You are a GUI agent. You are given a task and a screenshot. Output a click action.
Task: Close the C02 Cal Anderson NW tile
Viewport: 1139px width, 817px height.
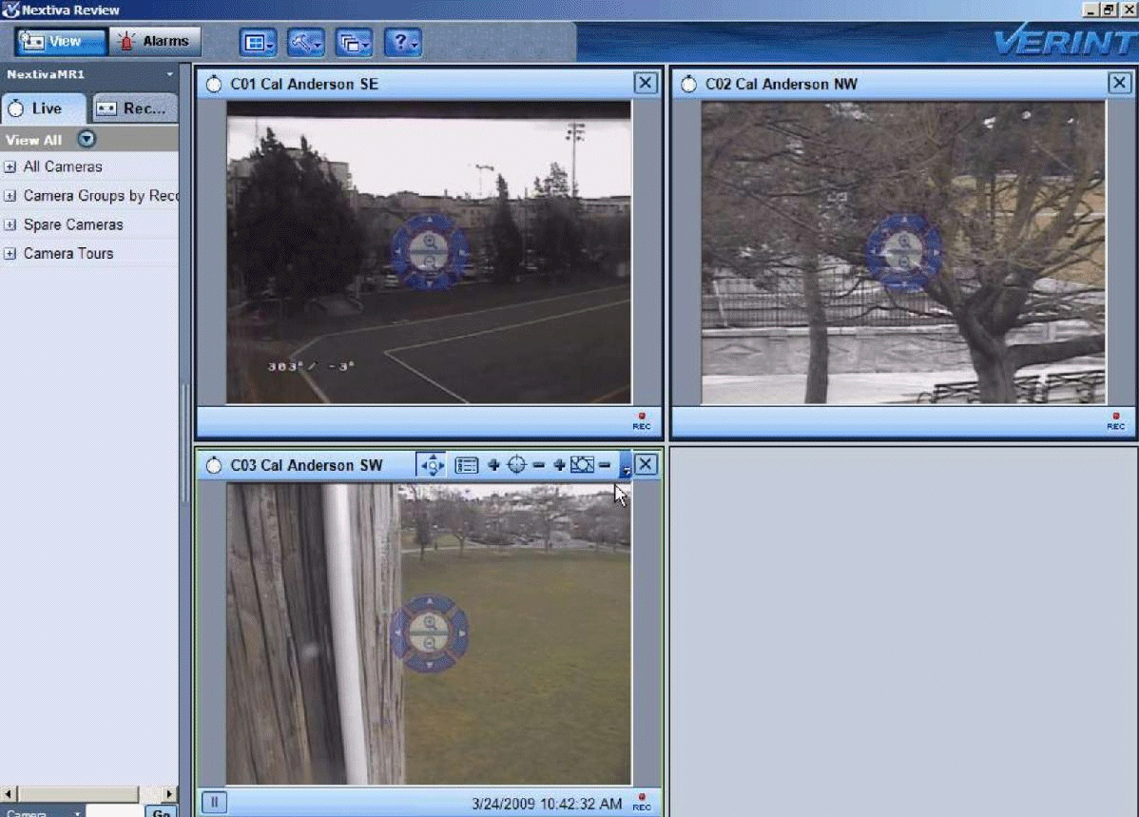click(1119, 83)
